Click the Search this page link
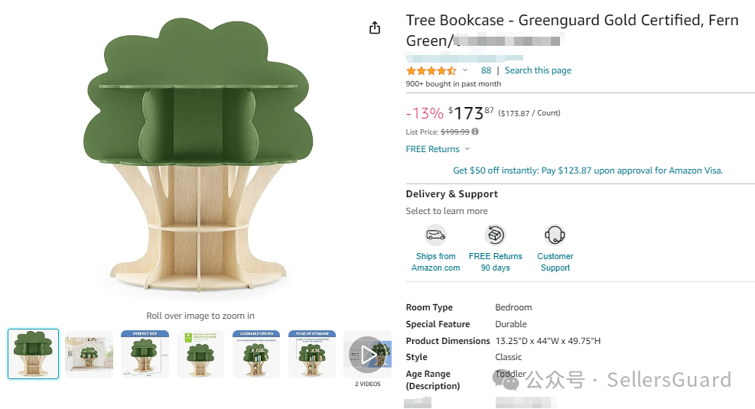This screenshot has height=409, width=755. tap(538, 70)
